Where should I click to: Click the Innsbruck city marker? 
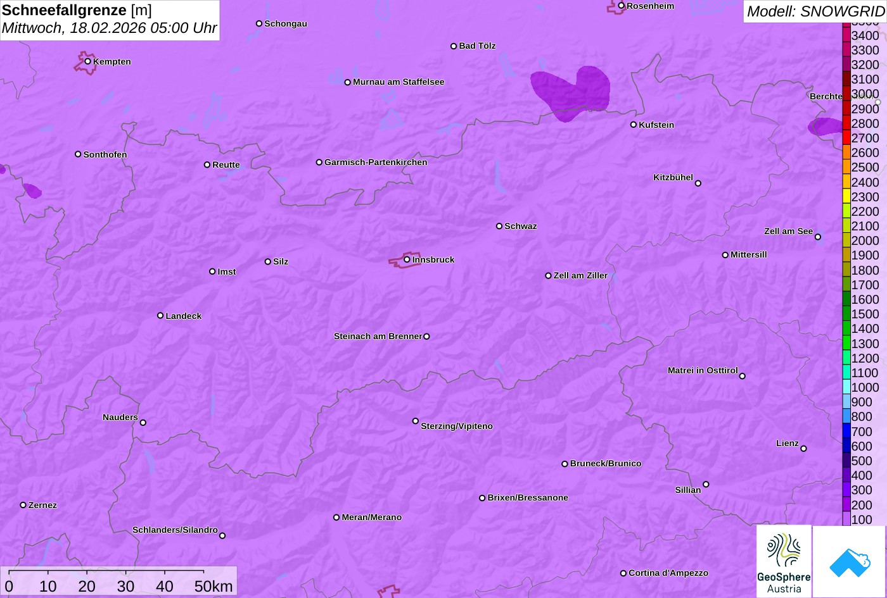pos(407,259)
